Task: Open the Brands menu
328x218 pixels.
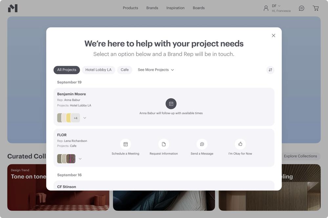Action: point(152,8)
